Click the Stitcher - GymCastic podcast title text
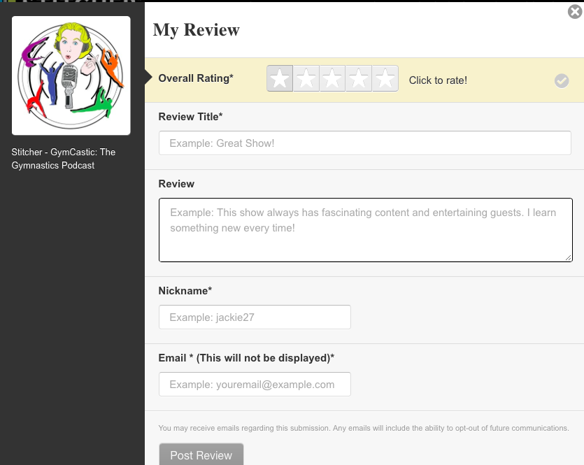The height and width of the screenshot is (465, 584). (64, 159)
